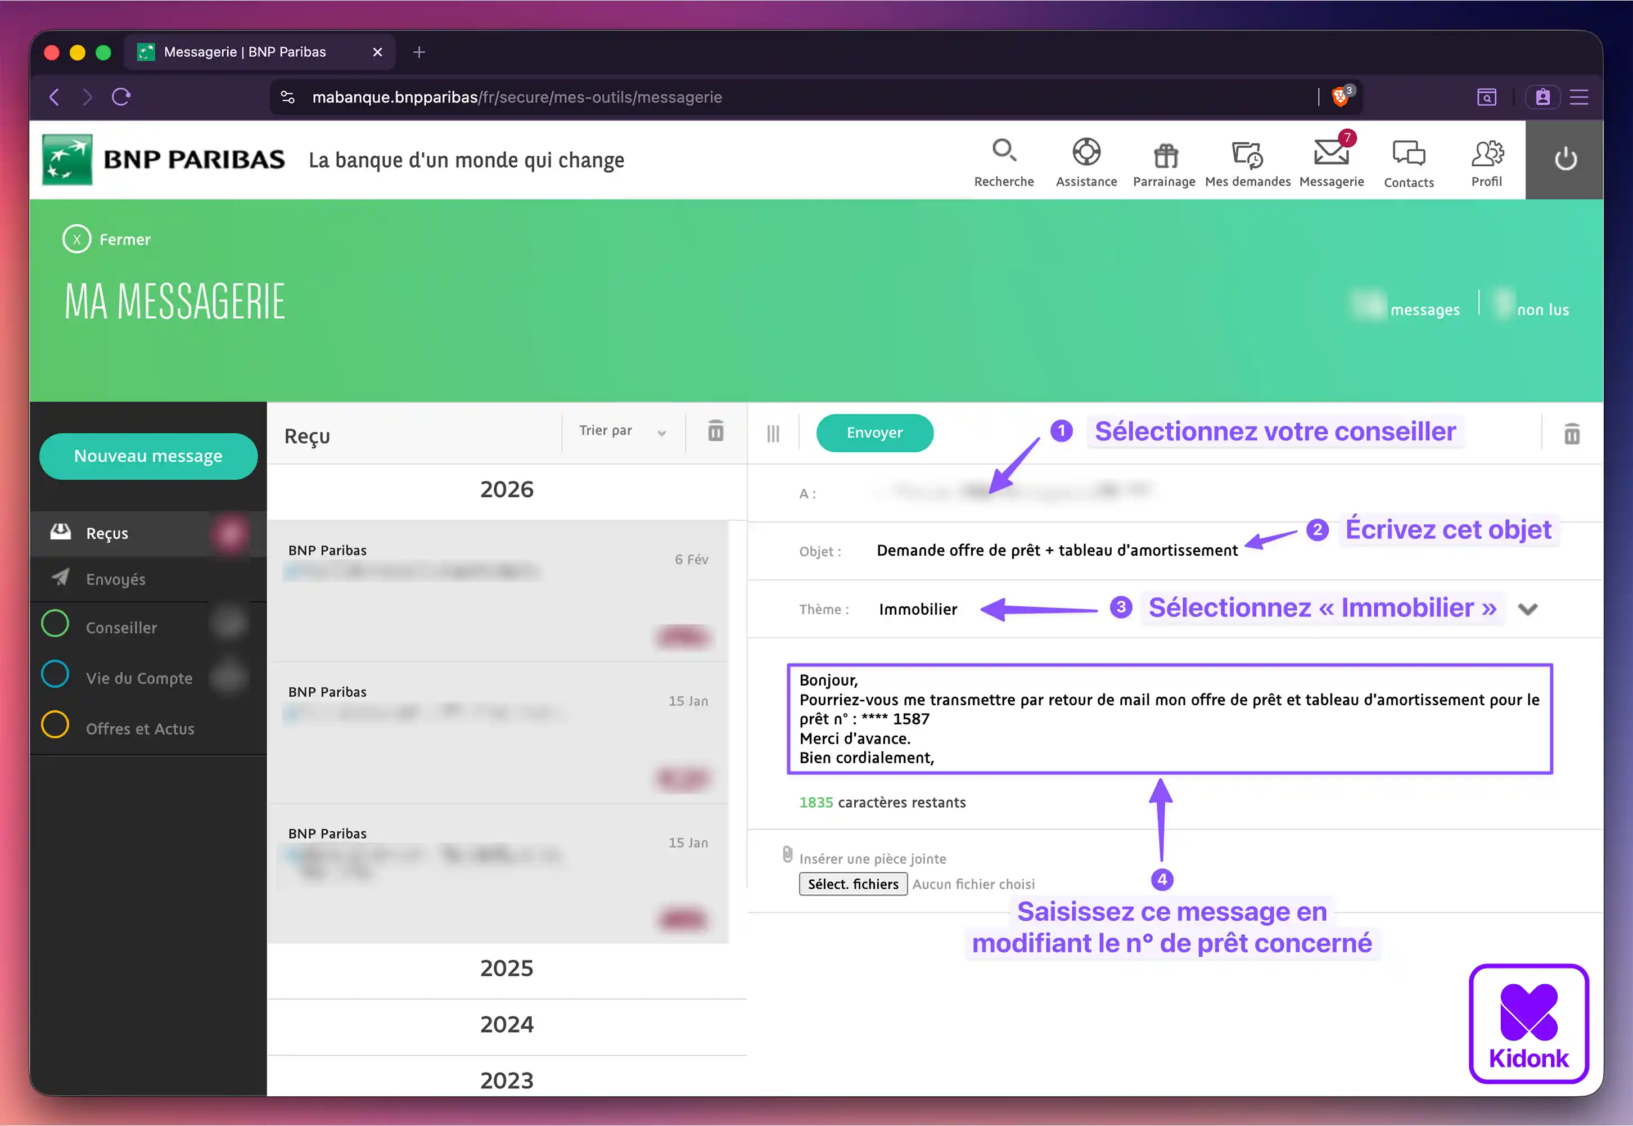Click the browser address bar URL
Screen dimensions: 1633x1126
click(517, 97)
